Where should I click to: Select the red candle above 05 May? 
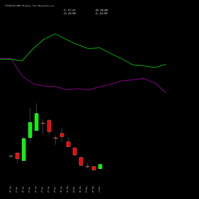click(75, 152)
